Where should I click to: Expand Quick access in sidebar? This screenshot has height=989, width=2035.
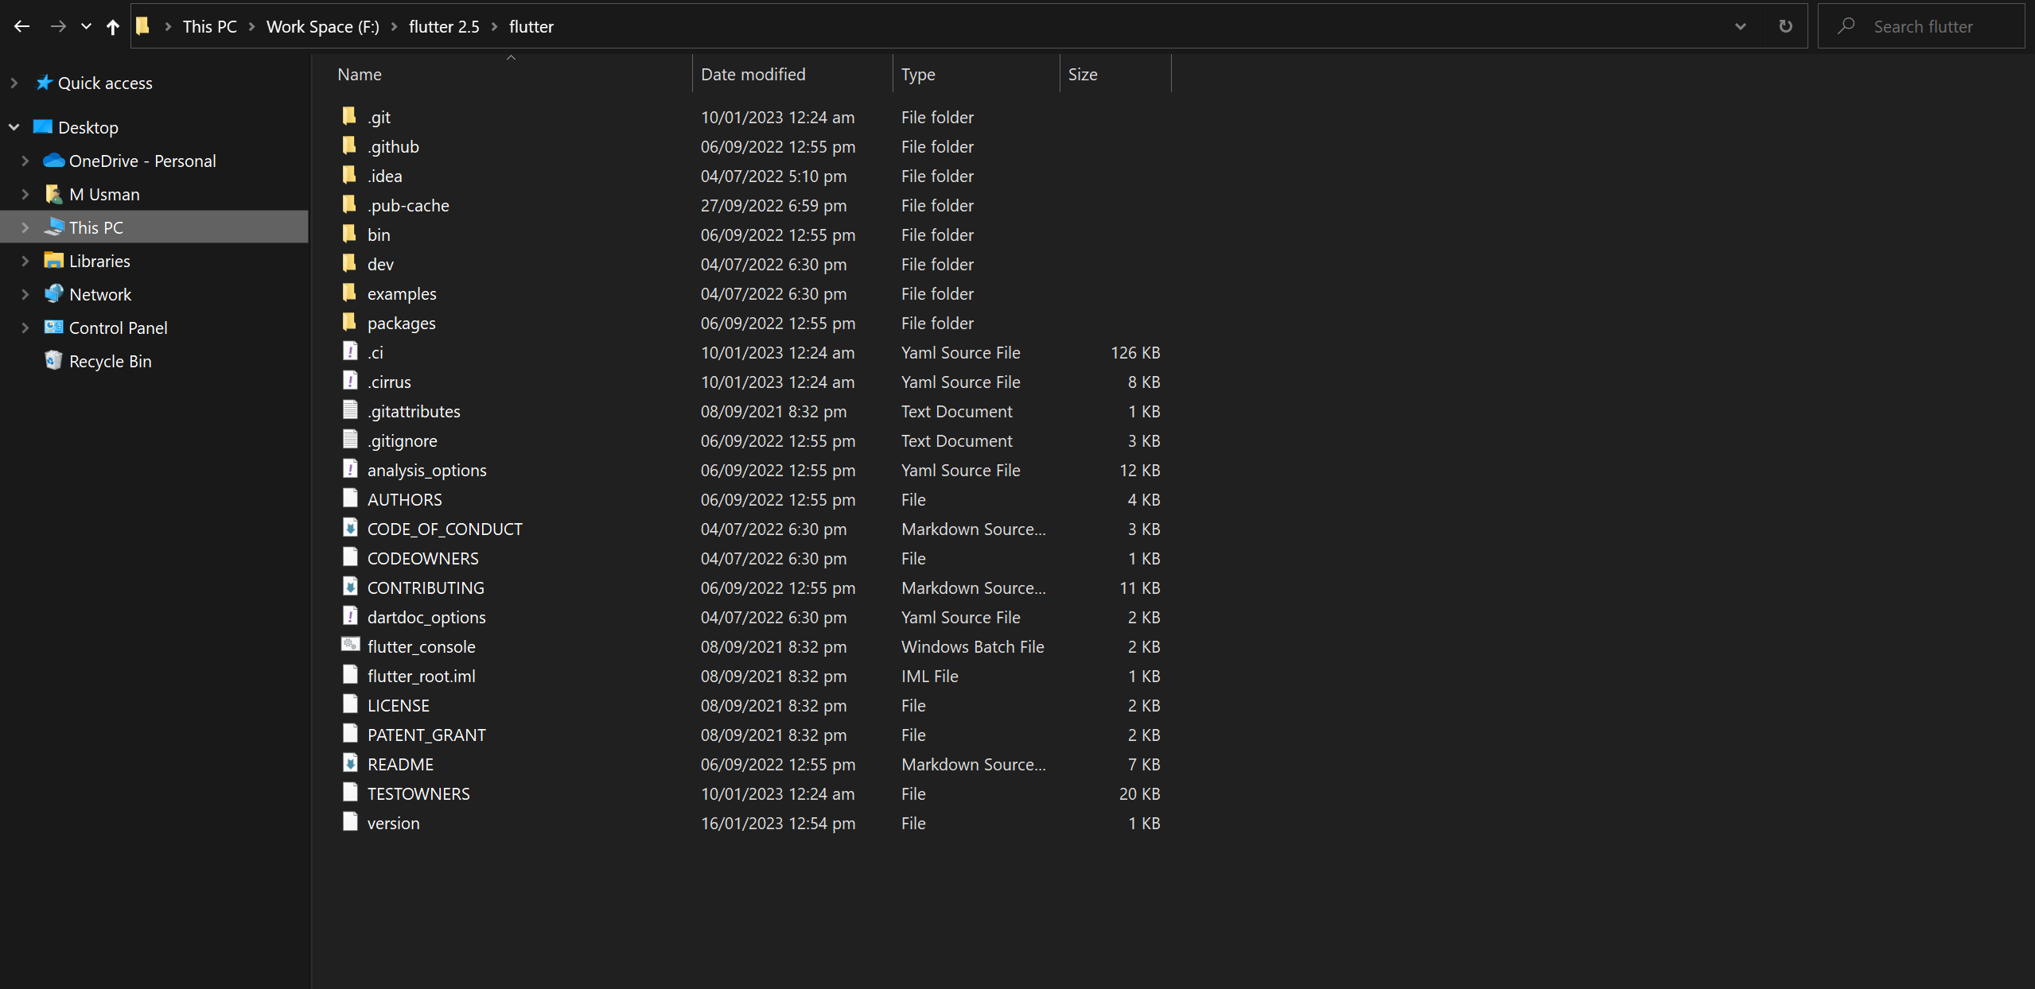[x=14, y=83]
